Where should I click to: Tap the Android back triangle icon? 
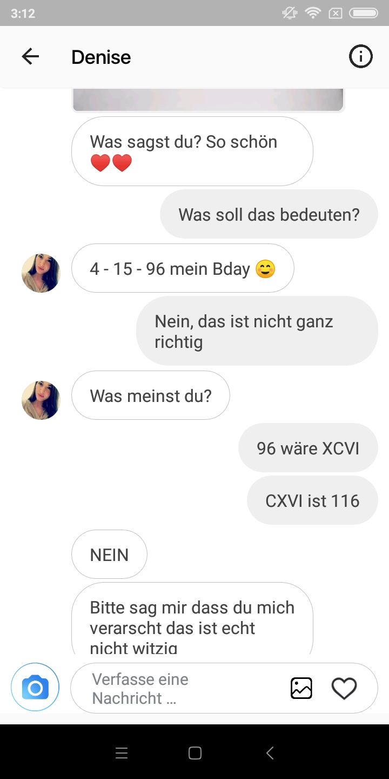point(270,752)
